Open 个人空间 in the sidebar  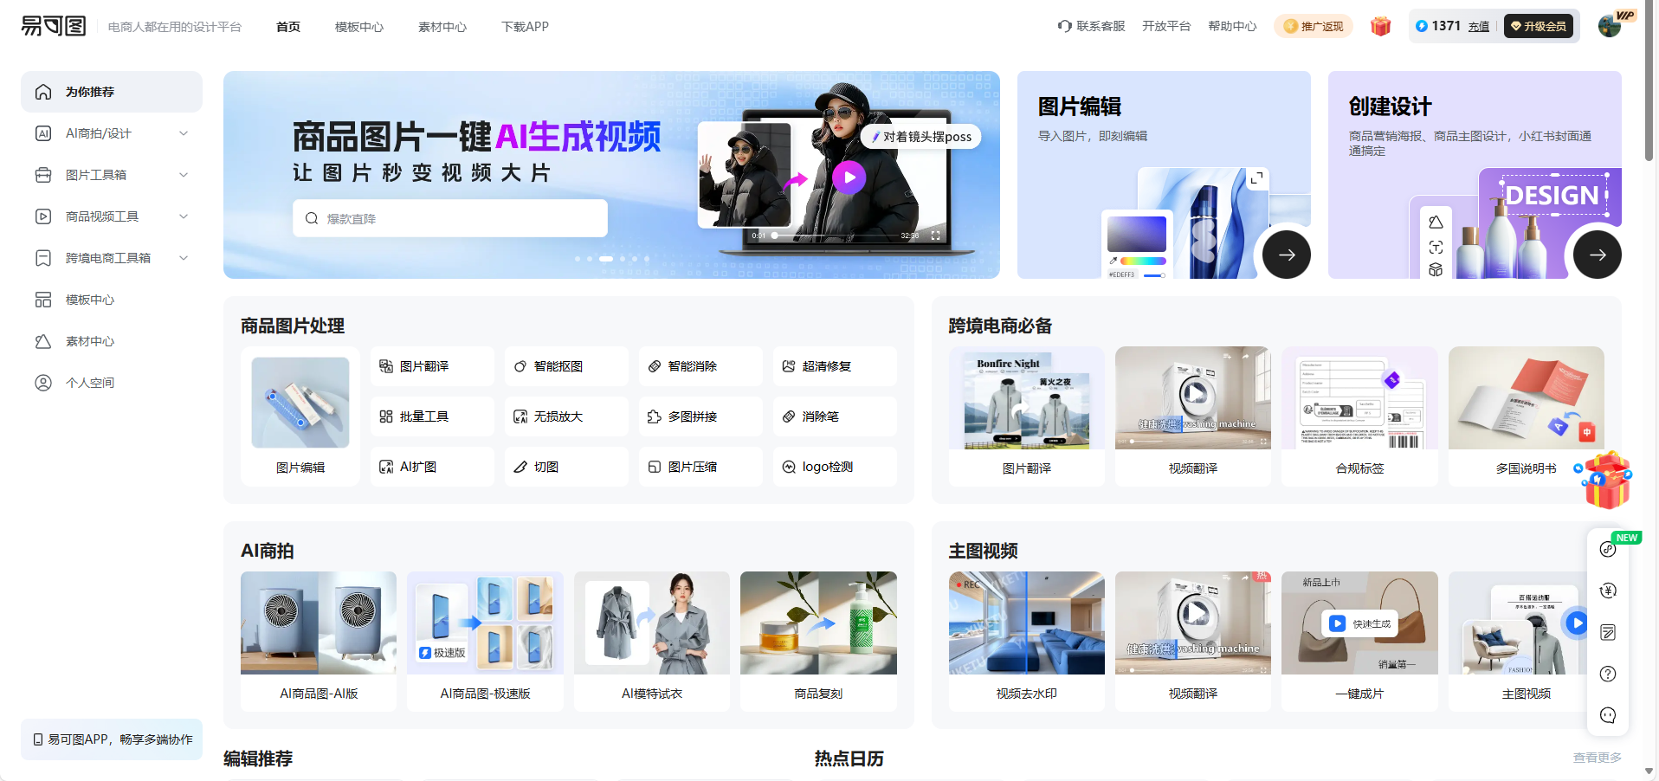click(112, 383)
